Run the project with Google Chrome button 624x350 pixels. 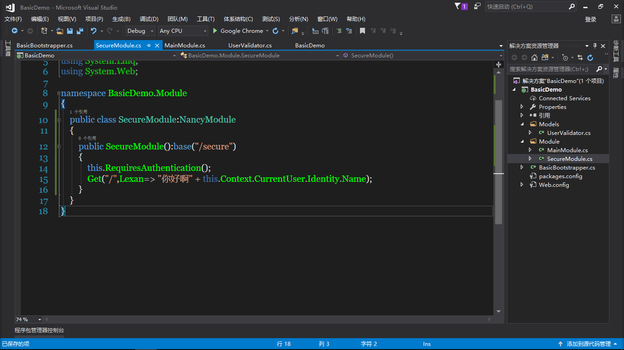click(238, 31)
